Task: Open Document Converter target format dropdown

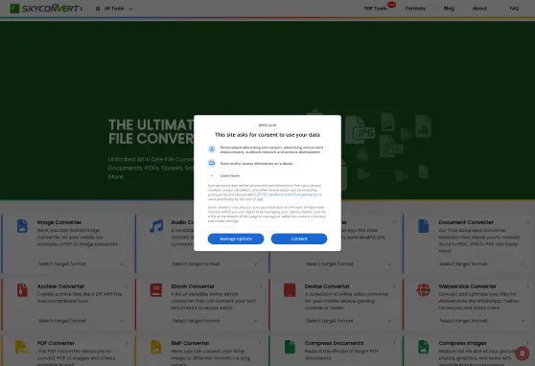Action: [x=481, y=264]
